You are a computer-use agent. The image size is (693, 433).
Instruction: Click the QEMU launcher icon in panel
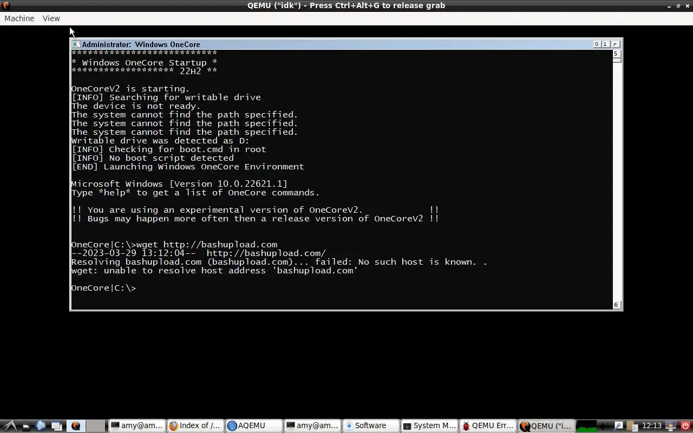pyautogui.click(x=76, y=426)
